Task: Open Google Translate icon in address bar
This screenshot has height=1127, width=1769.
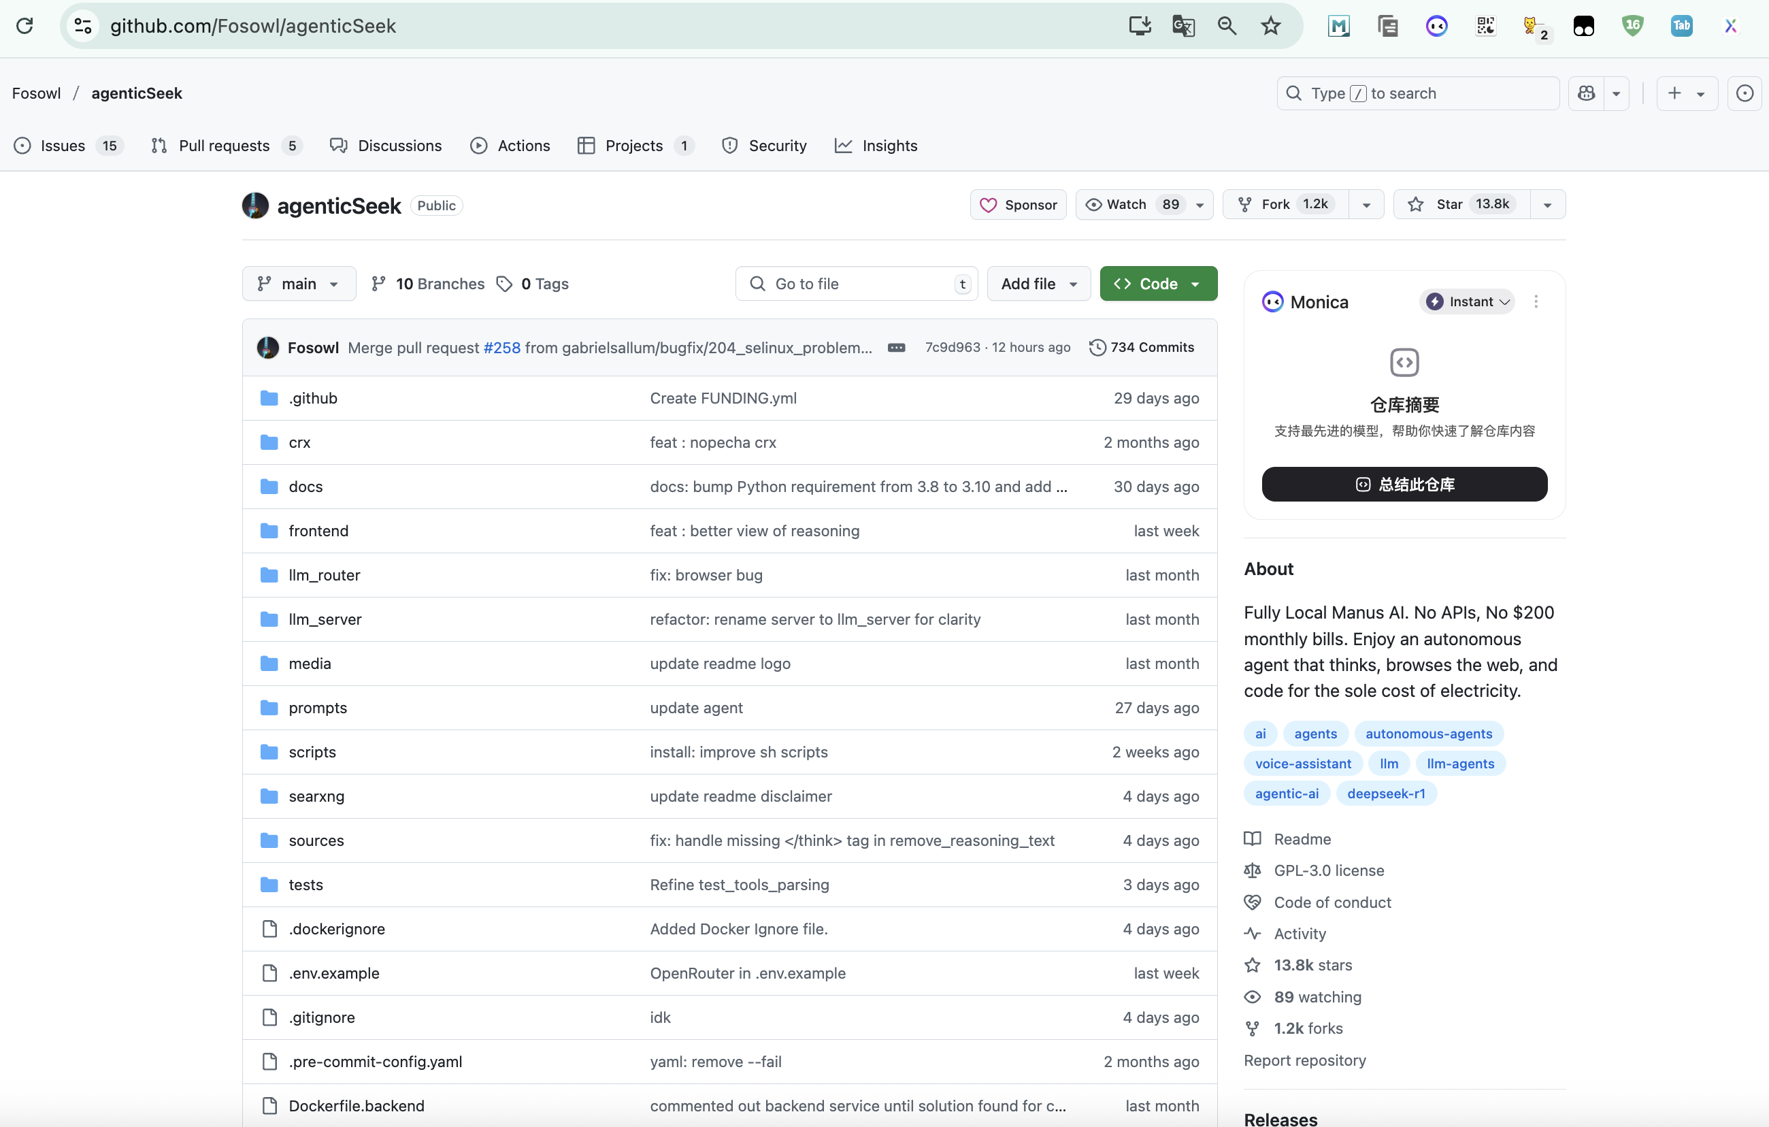Action: coord(1183,26)
